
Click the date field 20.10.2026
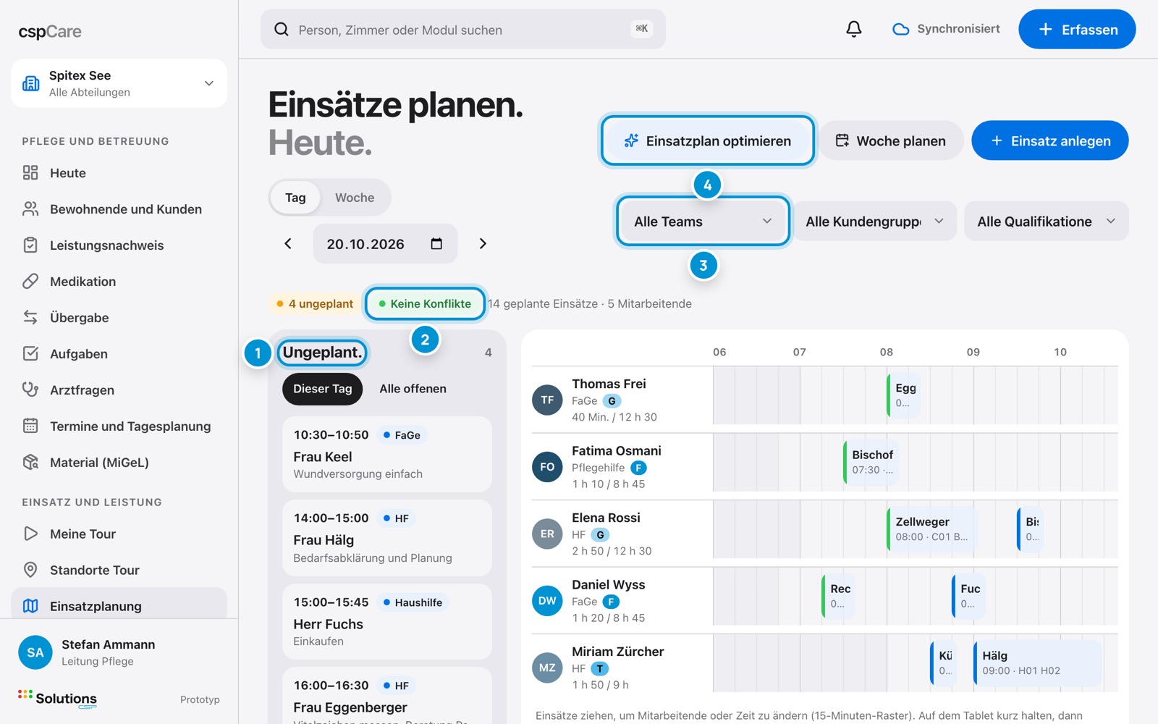click(x=385, y=244)
